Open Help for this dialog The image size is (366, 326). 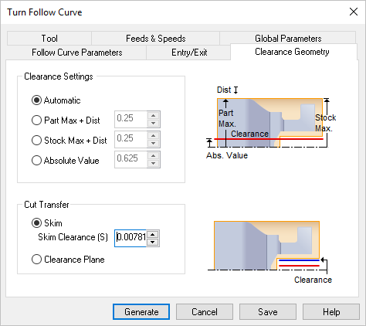point(331,312)
